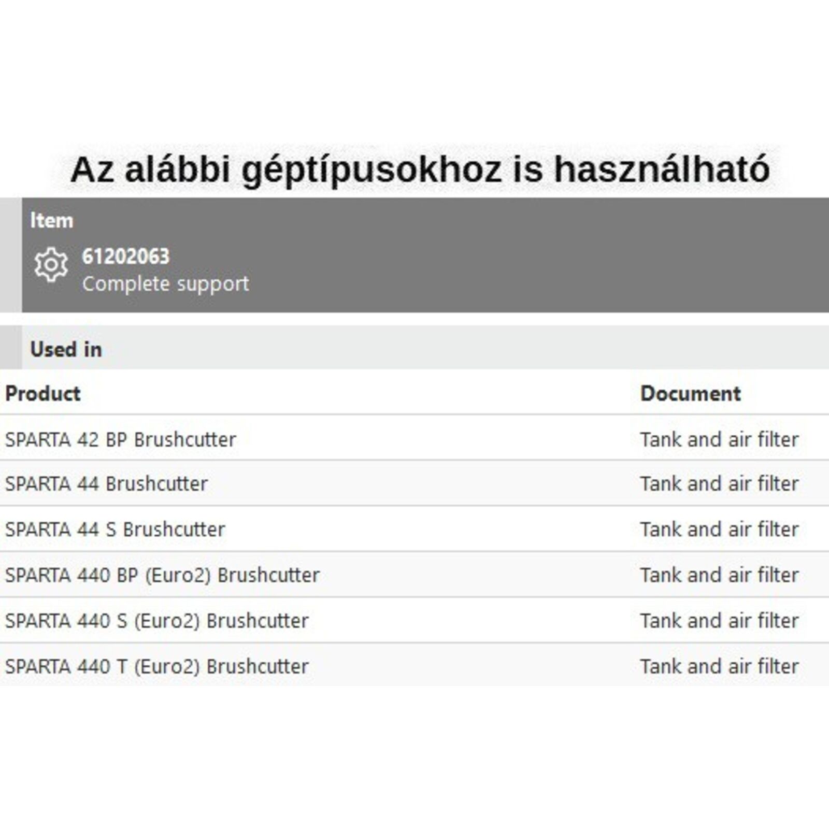The height and width of the screenshot is (829, 829).
Task: Open Tank and air filter for SPARTA 44 Brushcutter
Action: [x=719, y=484]
